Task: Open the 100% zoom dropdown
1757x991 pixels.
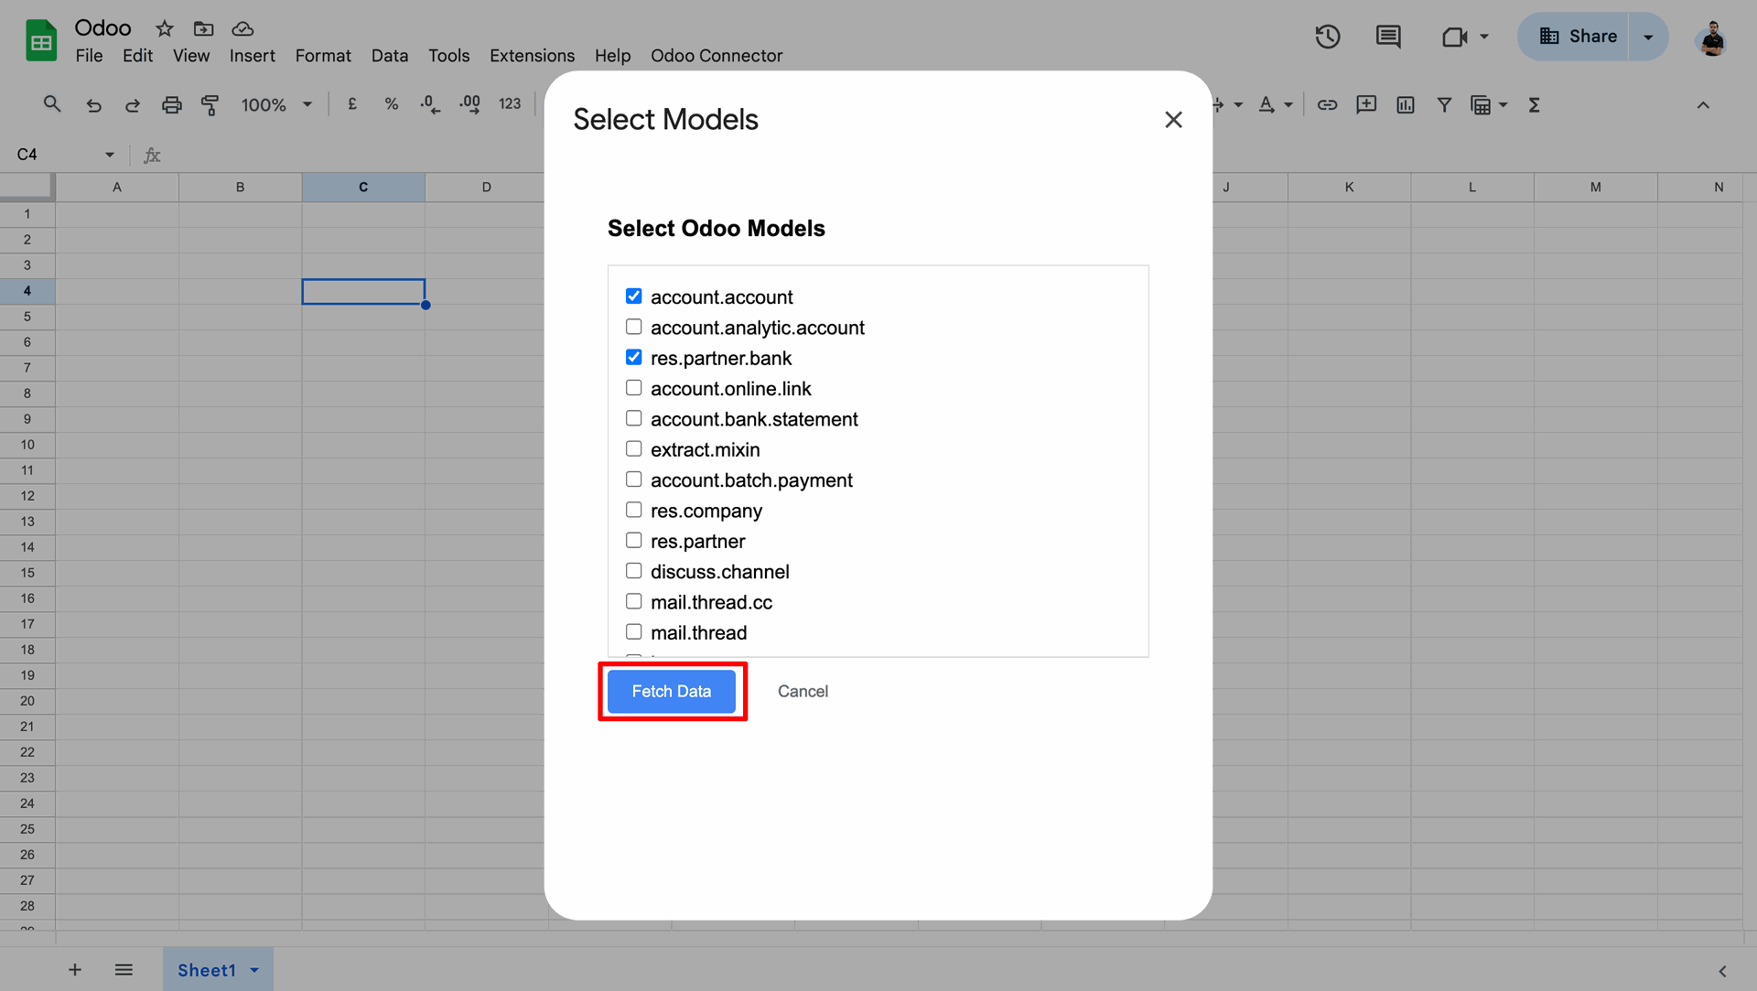Action: [276, 105]
